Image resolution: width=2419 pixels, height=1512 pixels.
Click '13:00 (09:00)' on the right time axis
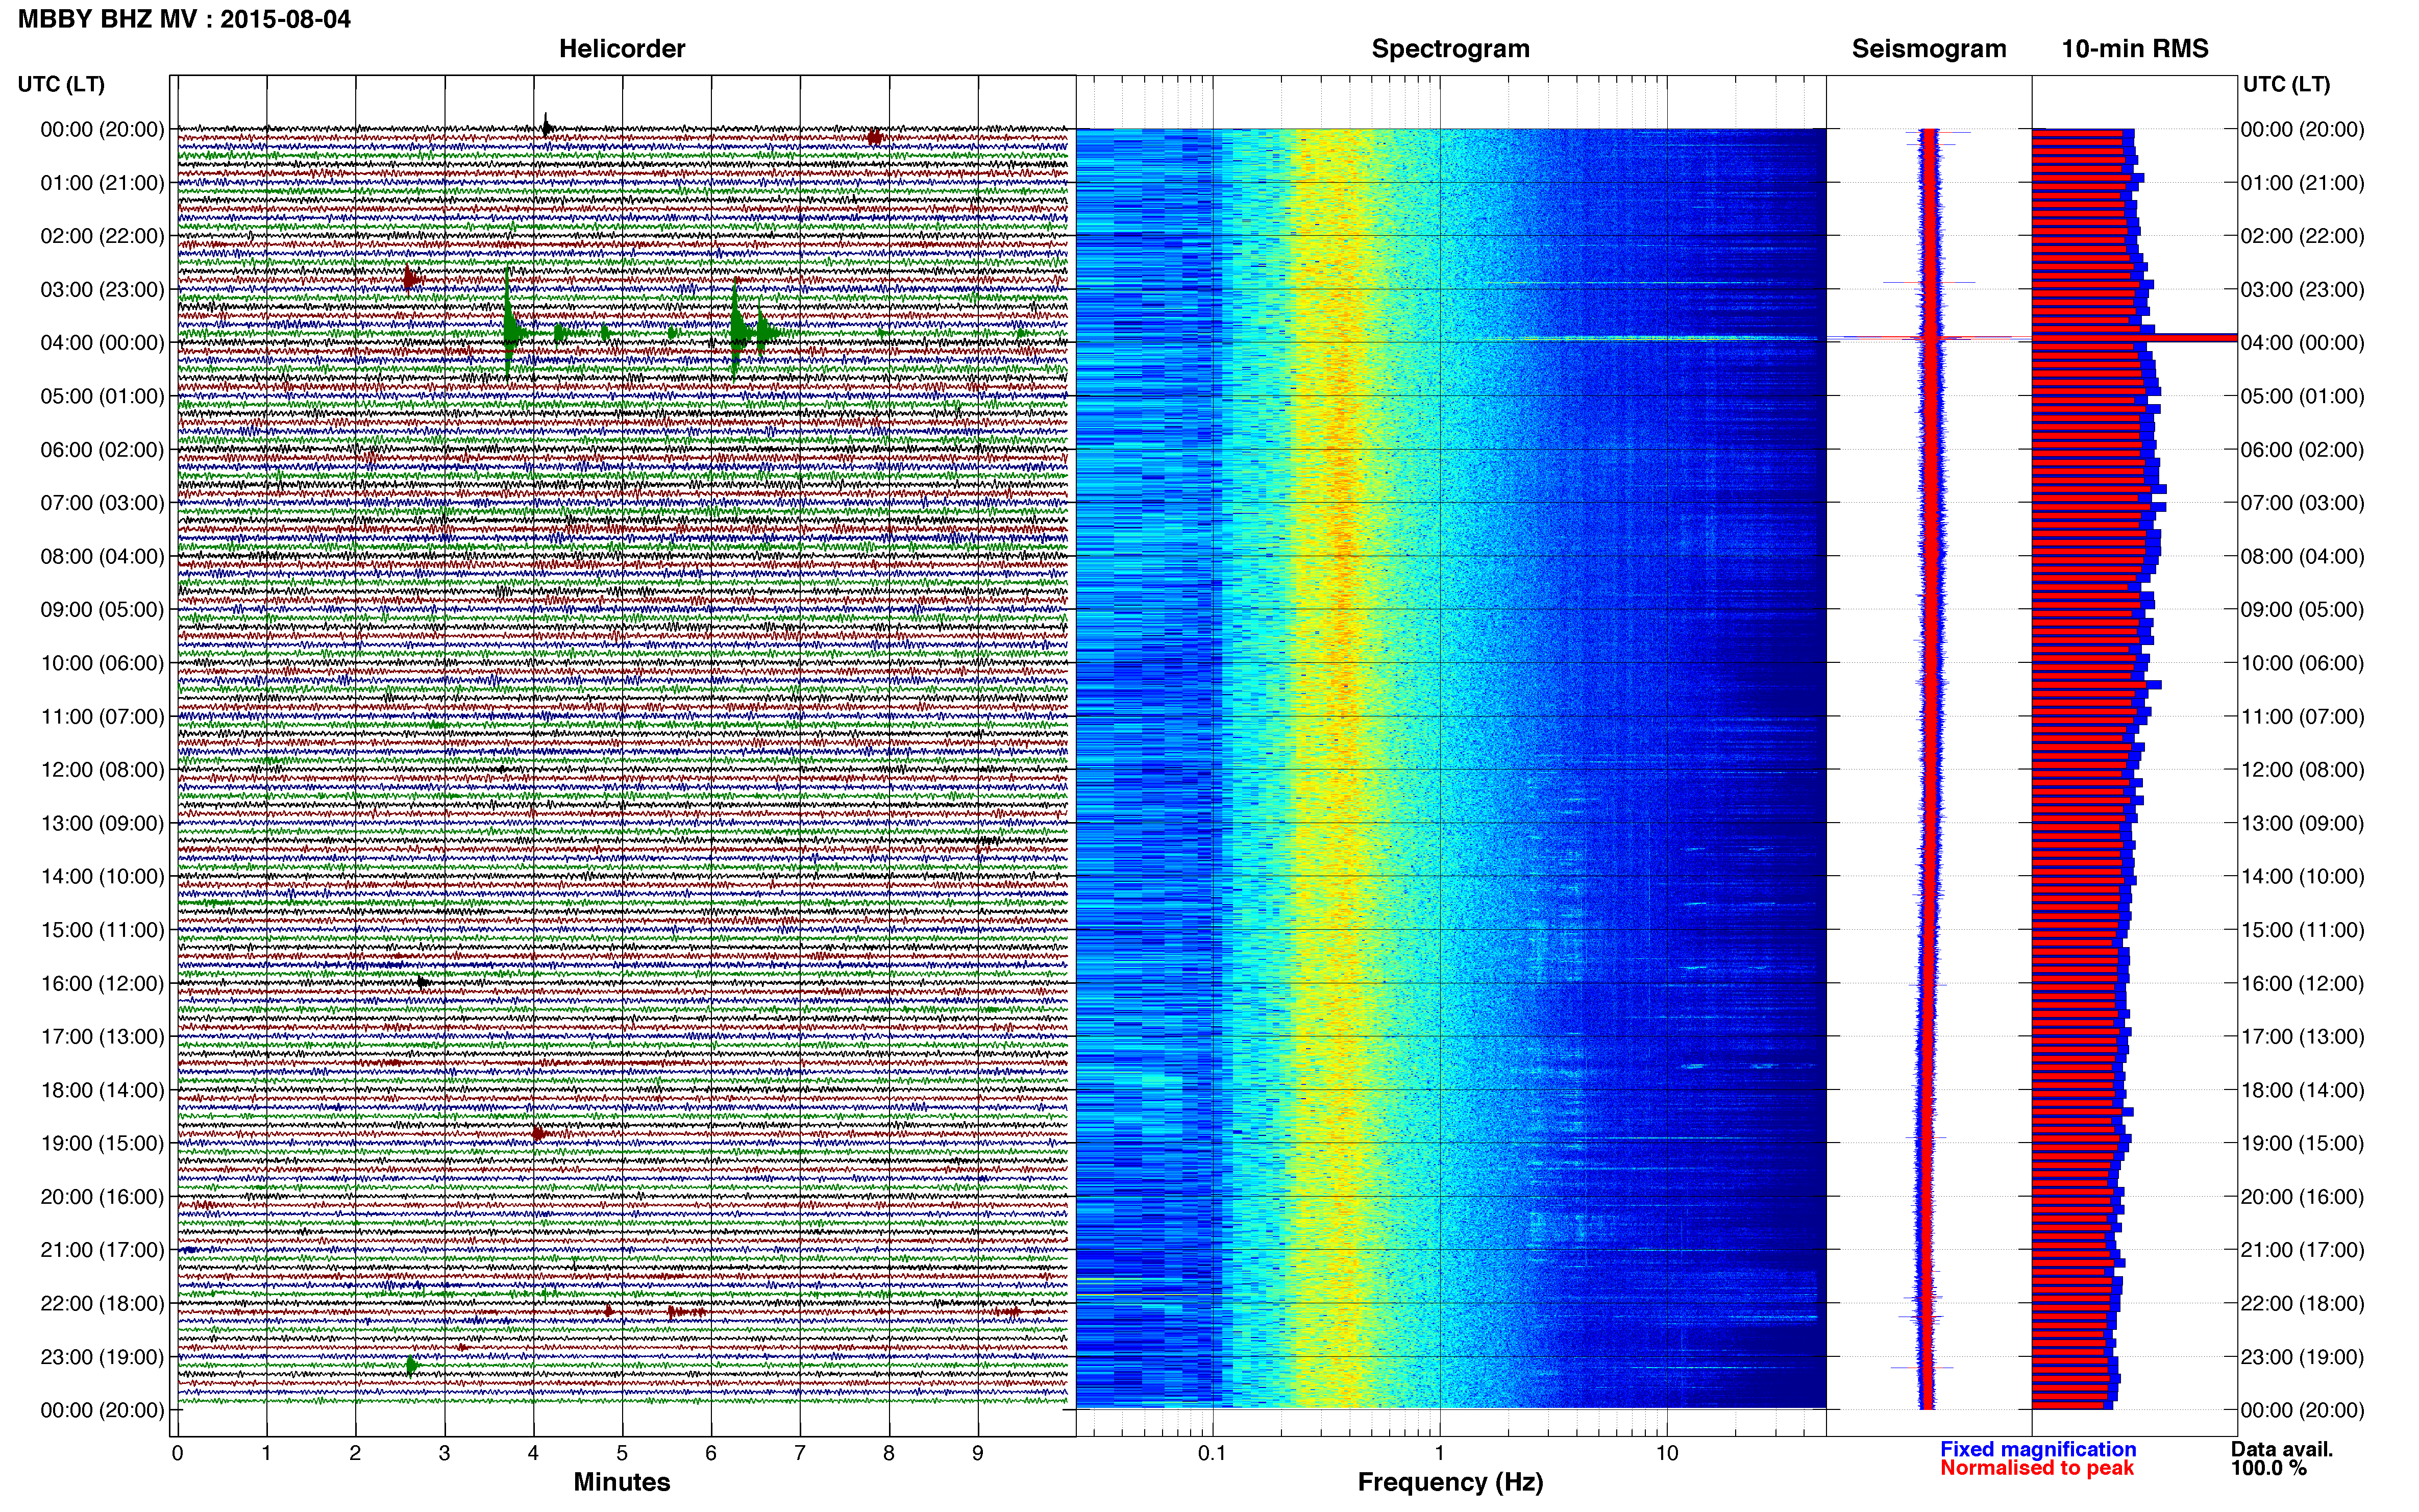click(2303, 823)
